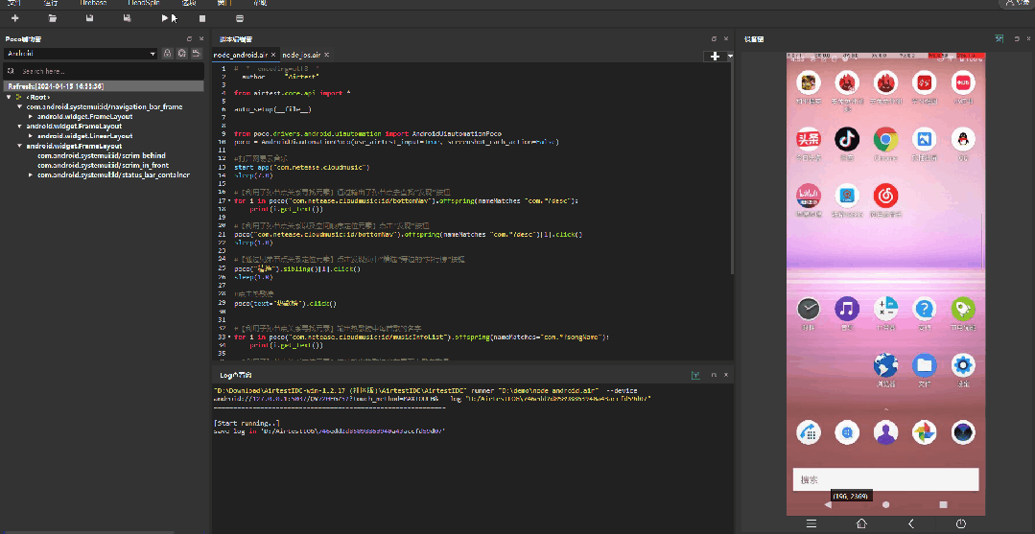The height and width of the screenshot is (534, 1035).
Task: Open the add-tab dropdown arrow in editor
Action: coord(730,57)
